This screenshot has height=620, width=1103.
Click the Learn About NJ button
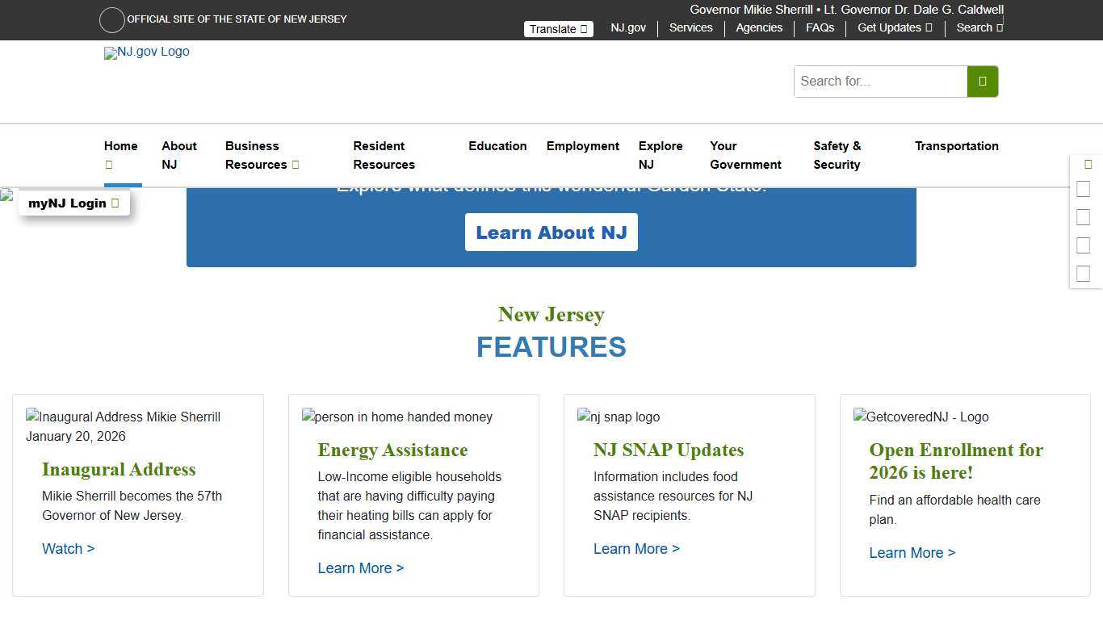[551, 232]
